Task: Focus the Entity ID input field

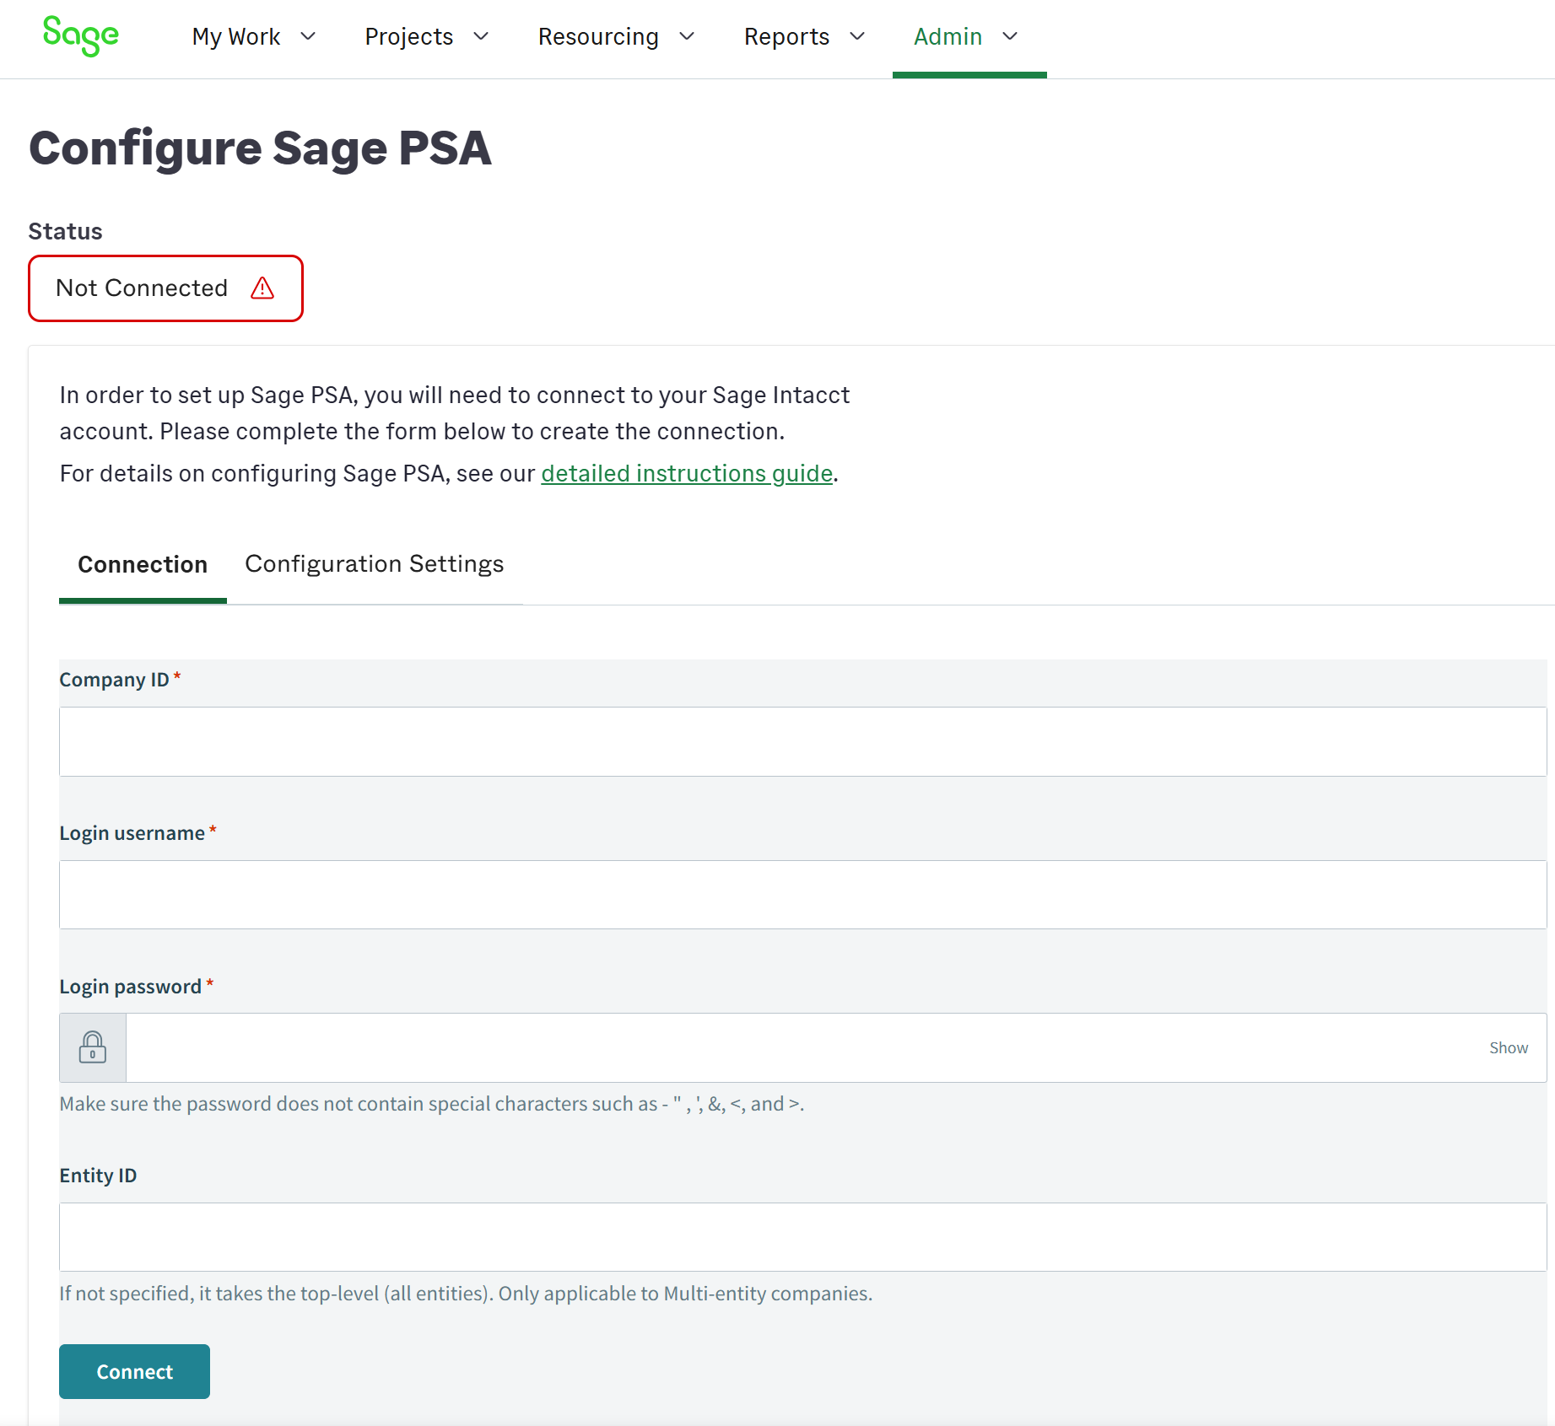Action: point(802,1237)
